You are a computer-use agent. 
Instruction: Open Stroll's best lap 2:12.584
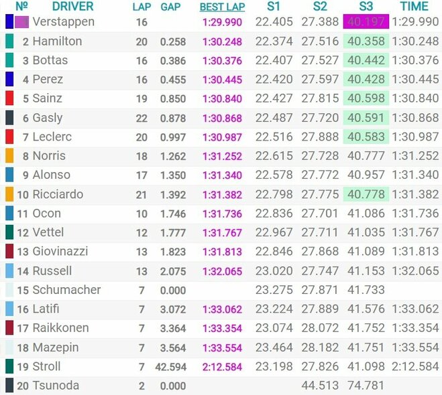(x=221, y=367)
